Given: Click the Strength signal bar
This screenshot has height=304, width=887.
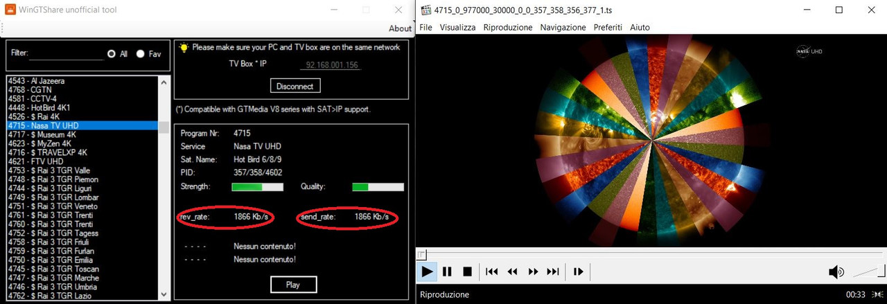Looking at the screenshot, I should point(257,187).
